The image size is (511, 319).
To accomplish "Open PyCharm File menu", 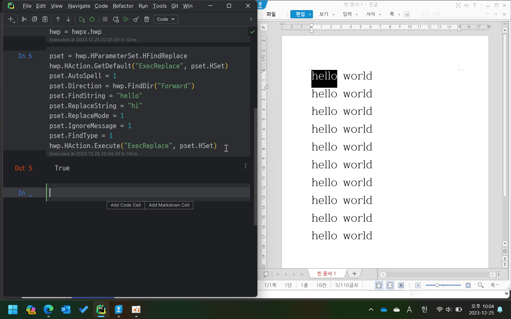I will click(27, 6).
